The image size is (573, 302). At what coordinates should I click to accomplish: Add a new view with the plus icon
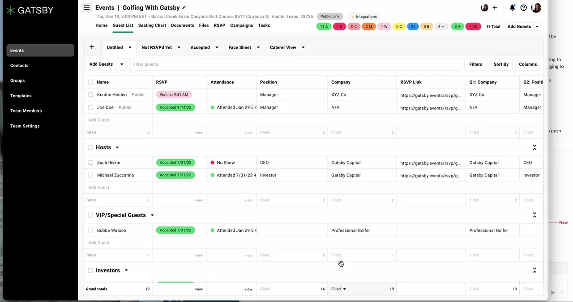[x=91, y=47]
